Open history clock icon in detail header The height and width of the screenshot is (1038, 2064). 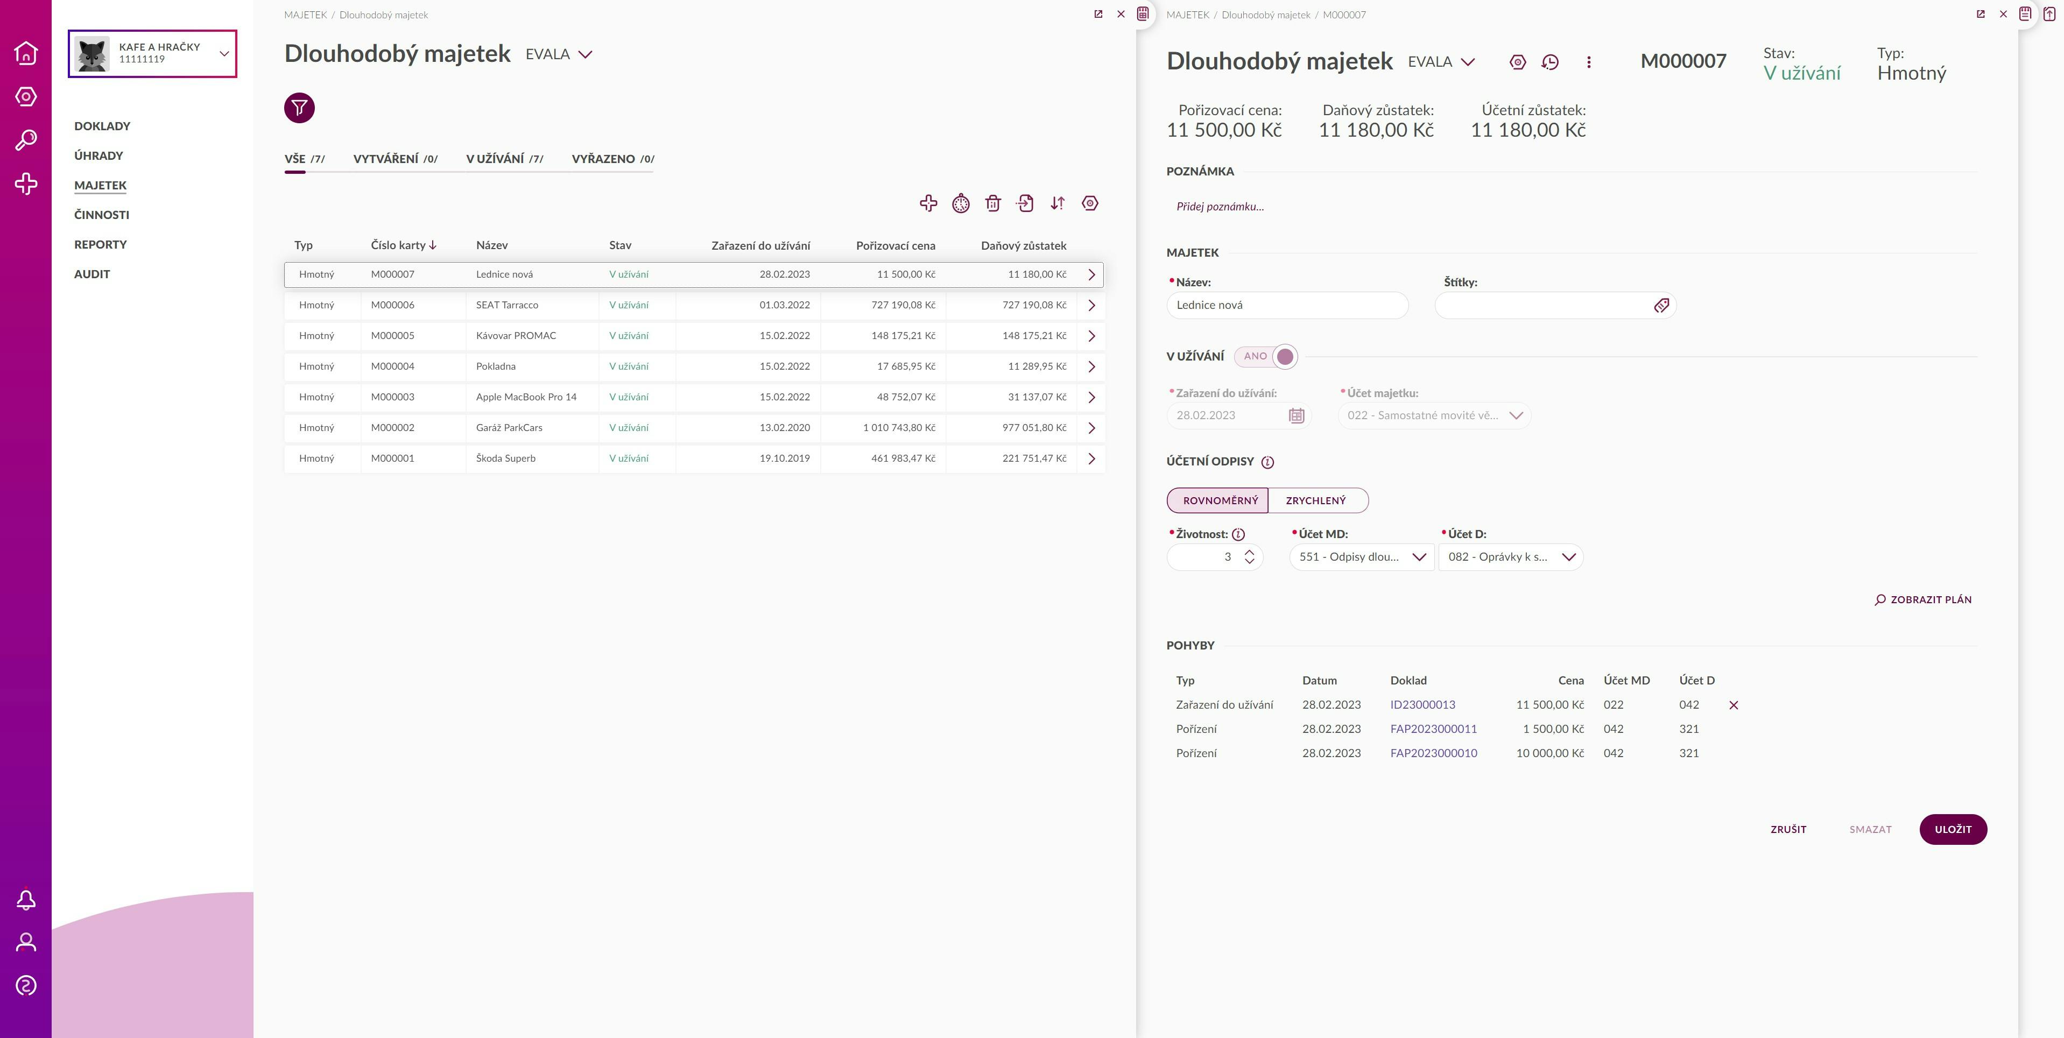point(1549,62)
